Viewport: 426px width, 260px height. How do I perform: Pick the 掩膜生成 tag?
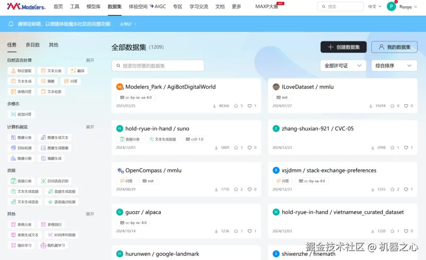[x=51, y=158]
